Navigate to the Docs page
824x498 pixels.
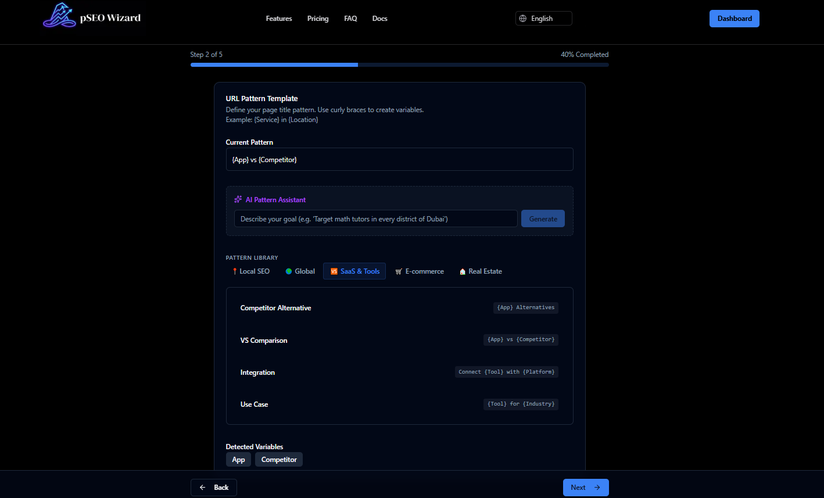(x=379, y=18)
